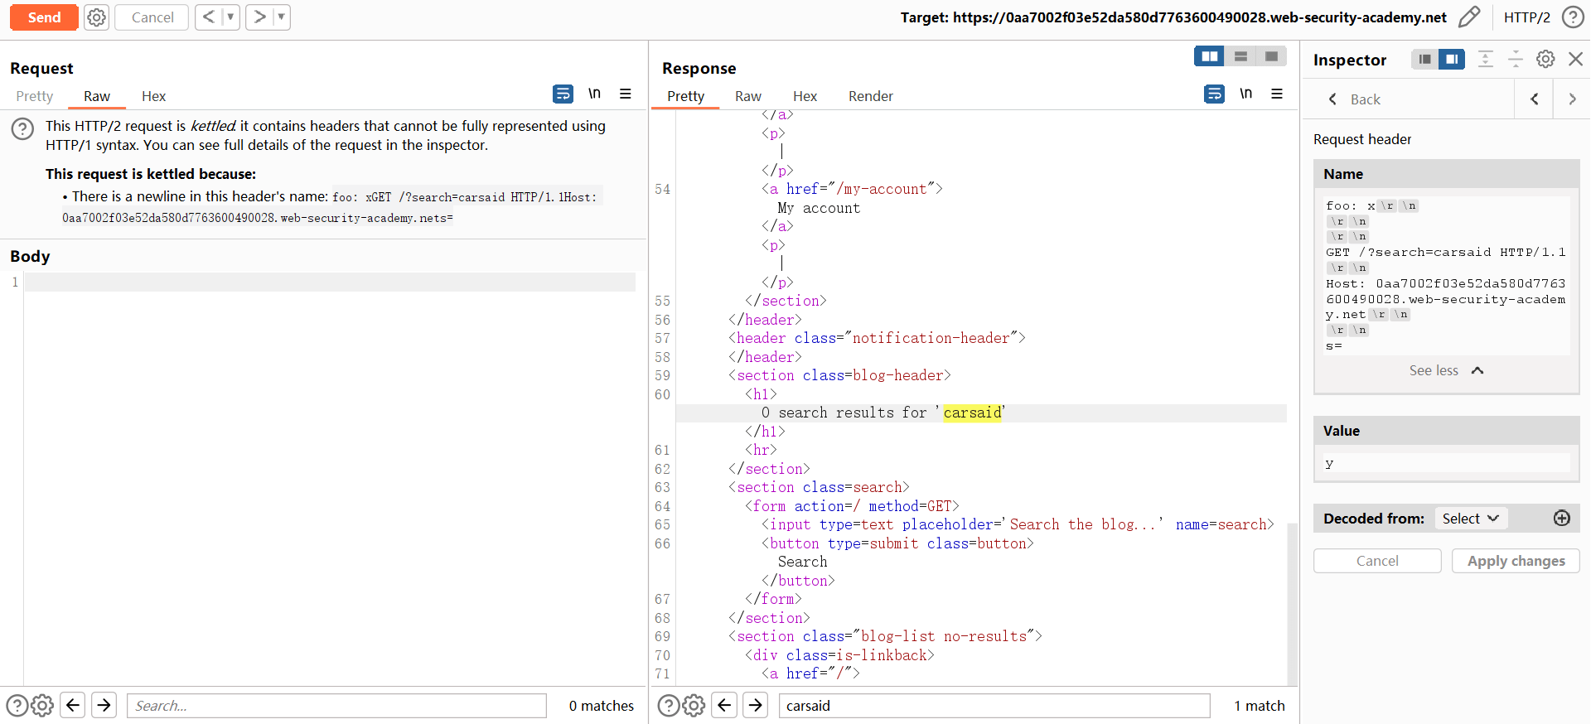Image resolution: width=1591 pixels, height=724 pixels.
Task: Open history back dropdown arrow
Action: click(x=230, y=17)
